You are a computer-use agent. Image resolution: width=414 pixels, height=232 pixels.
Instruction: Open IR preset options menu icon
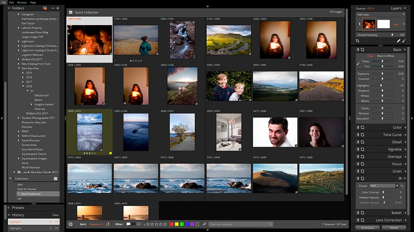pos(402,186)
